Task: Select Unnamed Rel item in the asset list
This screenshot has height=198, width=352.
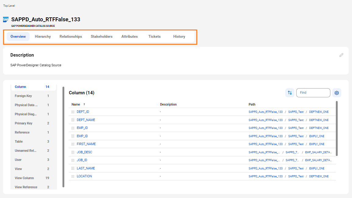Action: pyautogui.click(x=33, y=151)
